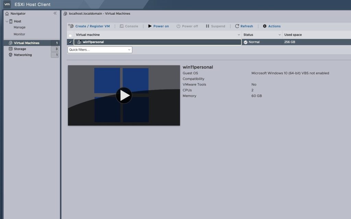This screenshot has width=351, height=219.
Task: Click the win11personal VM row icon
Action: click(x=79, y=42)
